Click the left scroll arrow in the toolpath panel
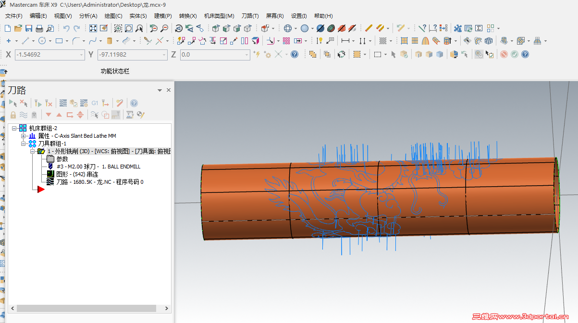Image resolution: width=578 pixels, height=323 pixels. (12, 308)
